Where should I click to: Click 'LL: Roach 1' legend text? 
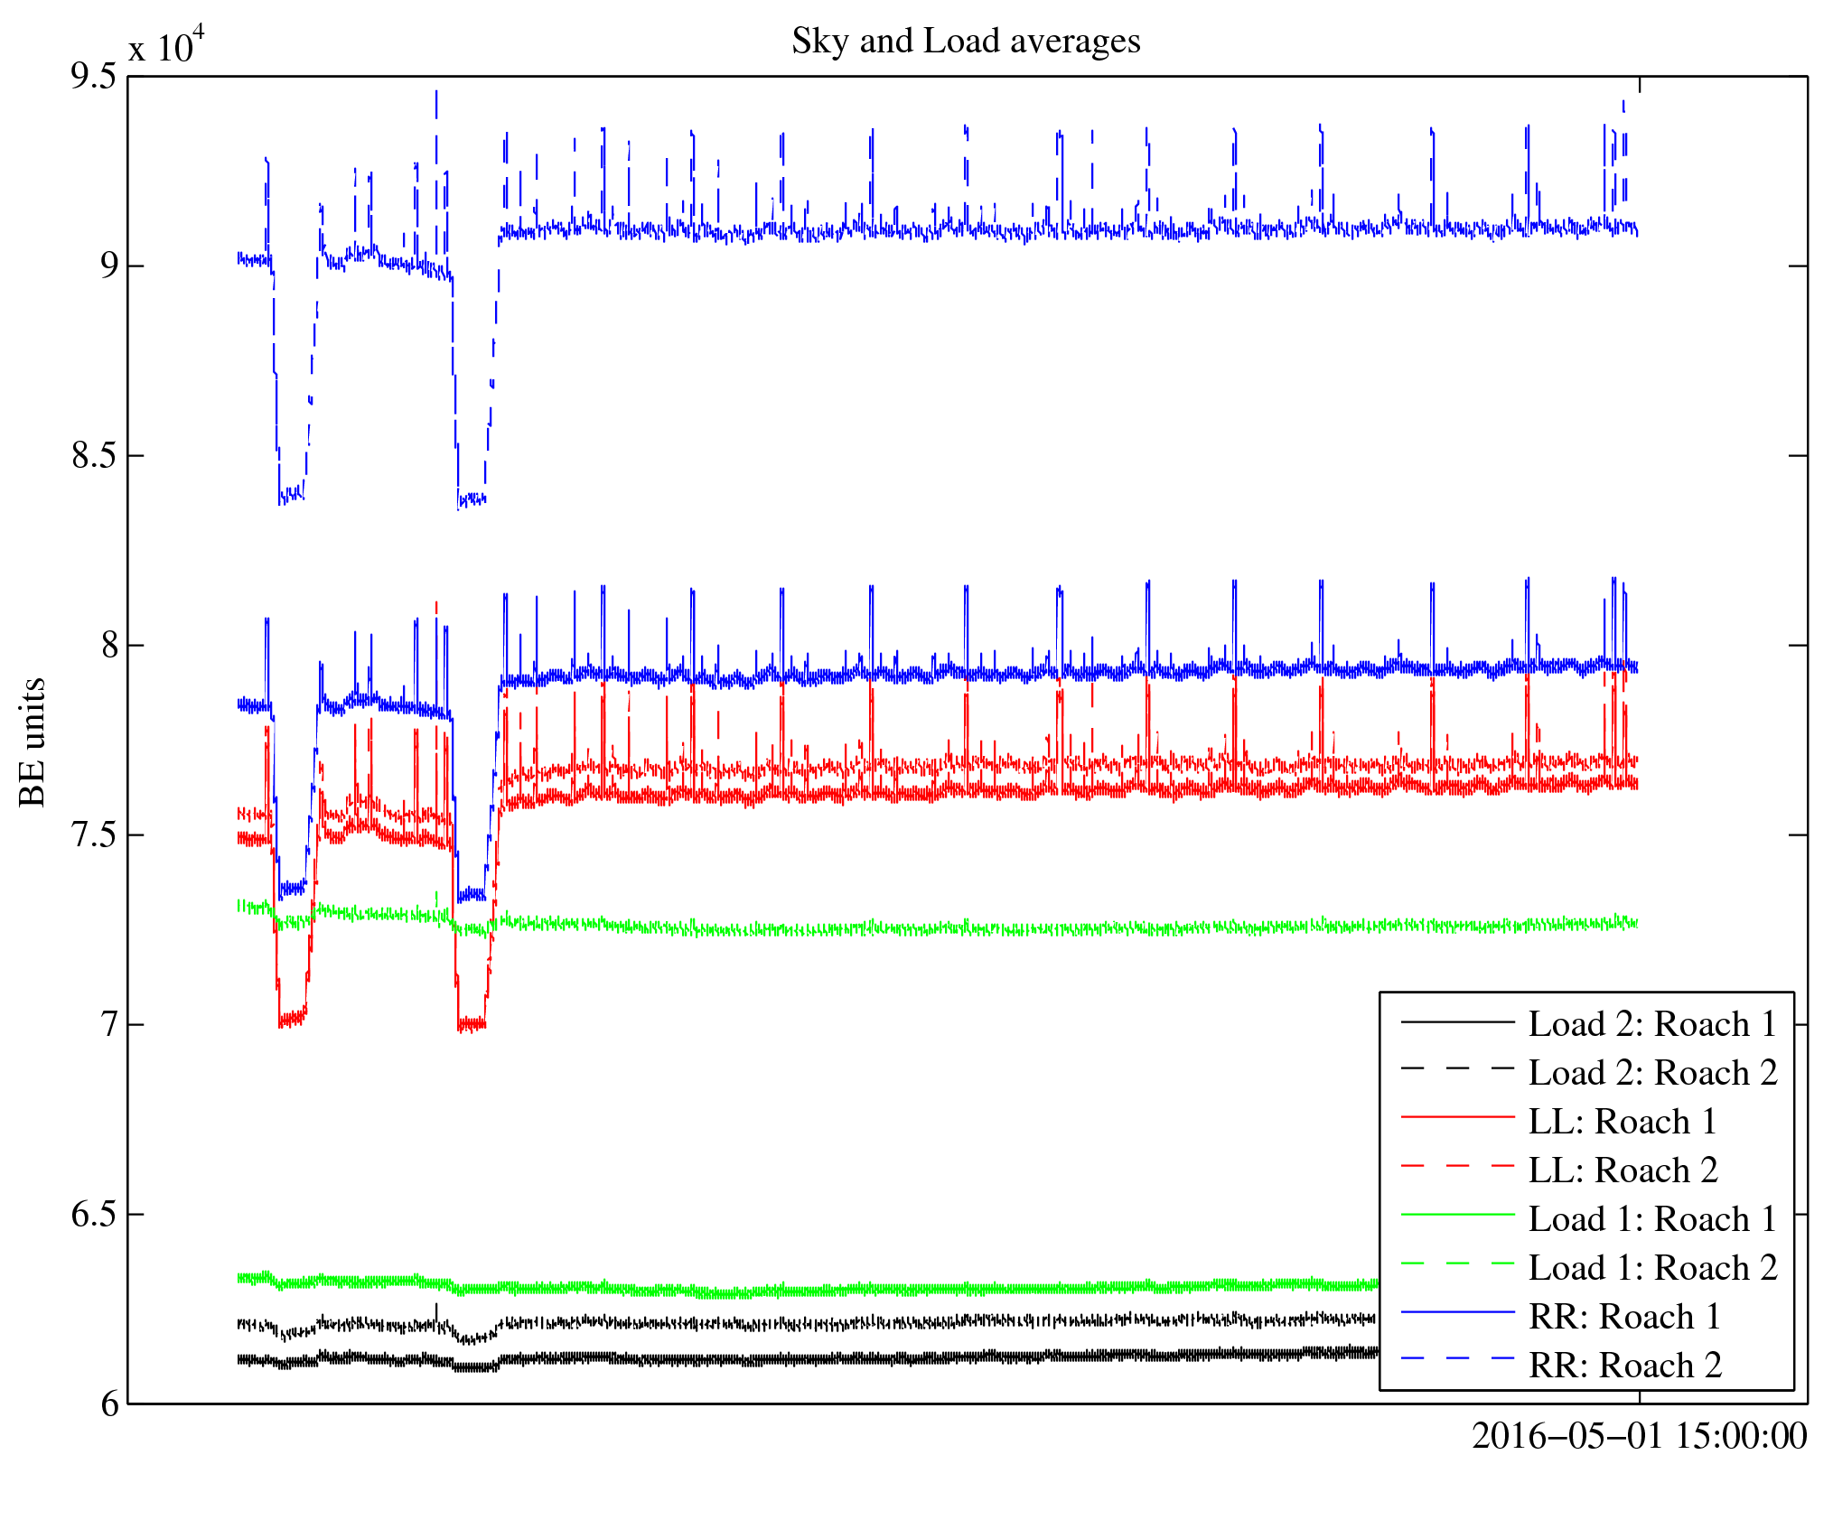1623,1122
